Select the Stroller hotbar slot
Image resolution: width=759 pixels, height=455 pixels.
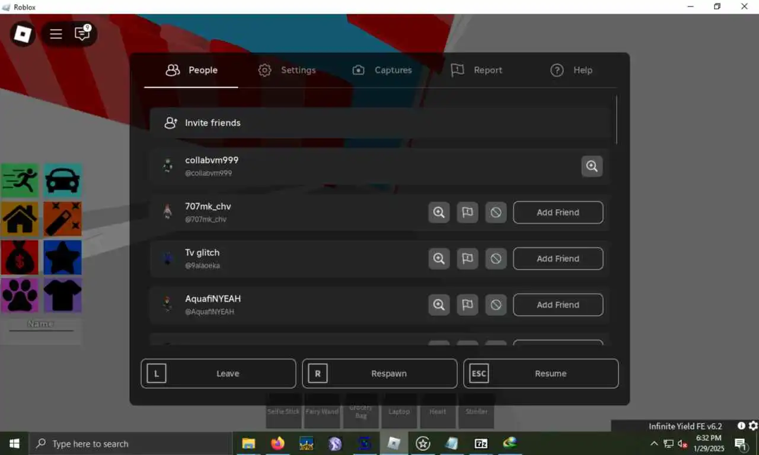click(476, 411)
